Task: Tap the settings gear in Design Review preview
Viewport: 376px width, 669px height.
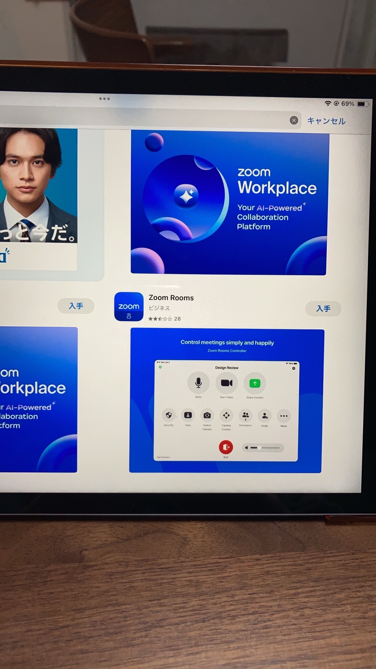Action: [294, 368]
